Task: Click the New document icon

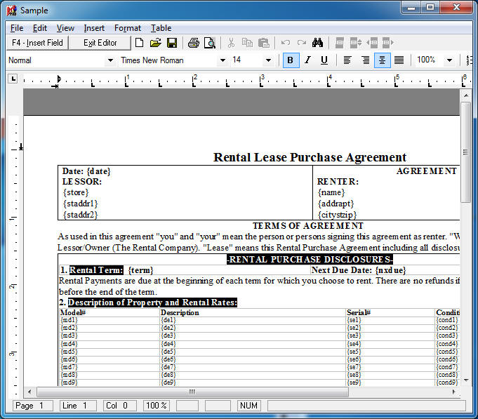Action: 139,43
